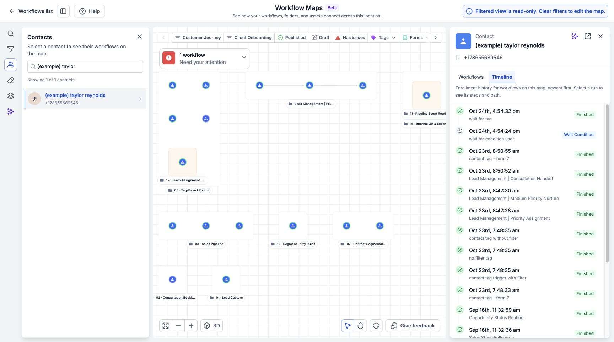Toggle the Client Onboarding filter chip
The width and height of the screenshot is (614, 342).
[249, 38]
